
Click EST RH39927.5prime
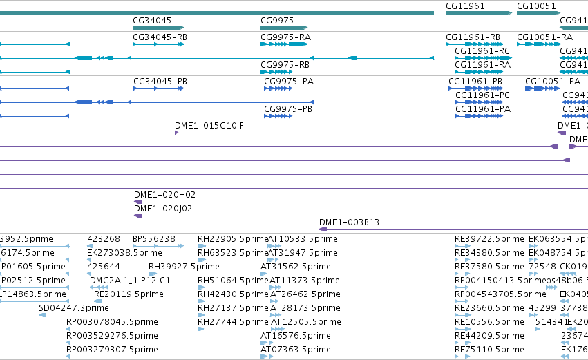184,267
